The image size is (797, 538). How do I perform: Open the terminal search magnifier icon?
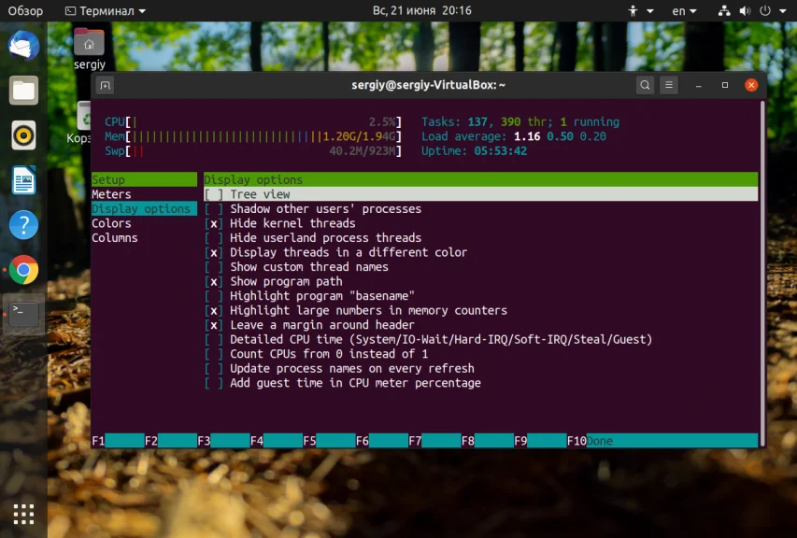[645, 85]
